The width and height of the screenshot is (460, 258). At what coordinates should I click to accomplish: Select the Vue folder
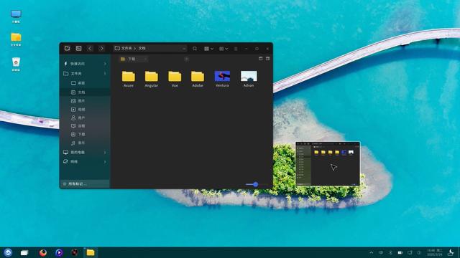[x=175, y=79]
